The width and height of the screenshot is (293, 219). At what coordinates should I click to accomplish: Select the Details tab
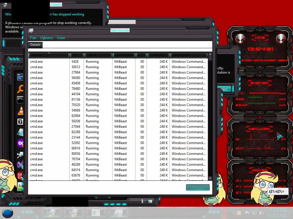(x=35, y=45)
